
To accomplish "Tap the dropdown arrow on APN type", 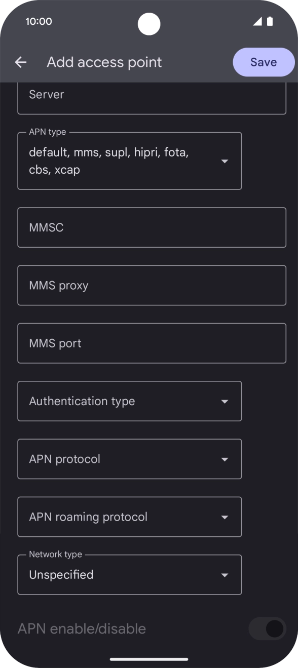I will (x=225, y=161).
